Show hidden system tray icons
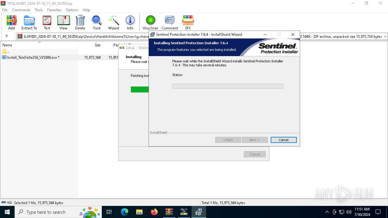The width and height of the screenshot is (388, 218). pyautogui.click(x=327, y=212)
